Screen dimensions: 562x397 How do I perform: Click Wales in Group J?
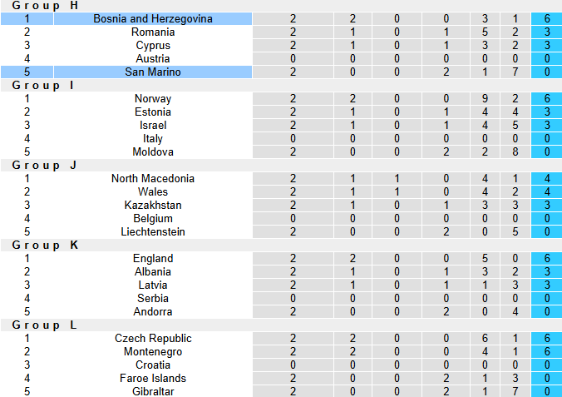[x=153, y=191]
